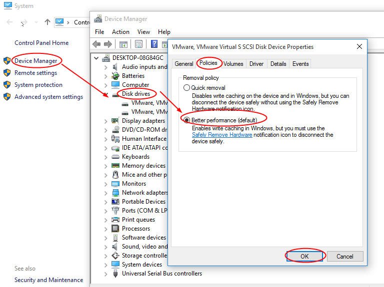Image resolution: width=384 pixels, height=287 pixels.
Task: Go to Control Panel Home
Action: 41,43
